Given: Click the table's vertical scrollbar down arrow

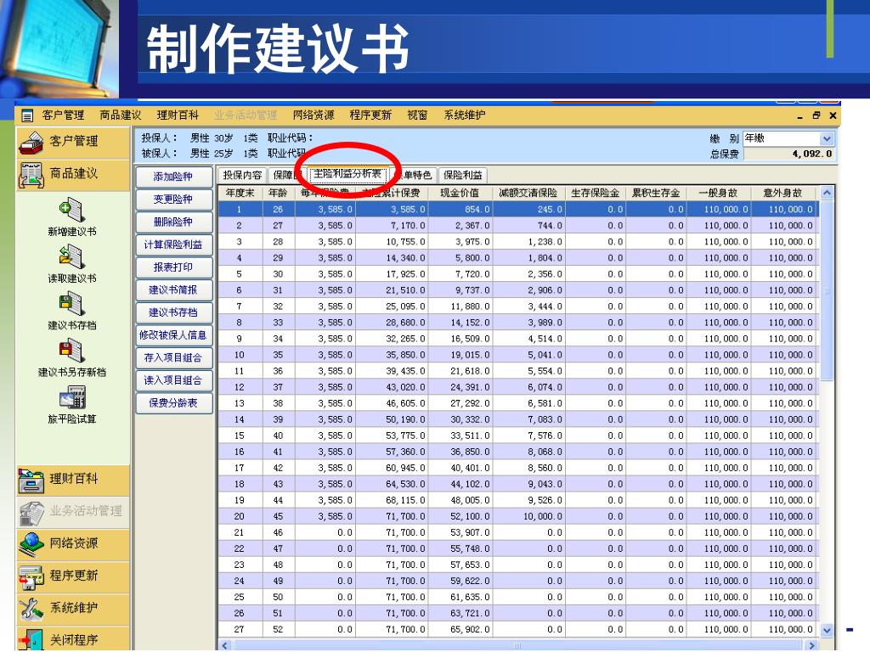Looking at the screenshot, I should coord(828,630).
